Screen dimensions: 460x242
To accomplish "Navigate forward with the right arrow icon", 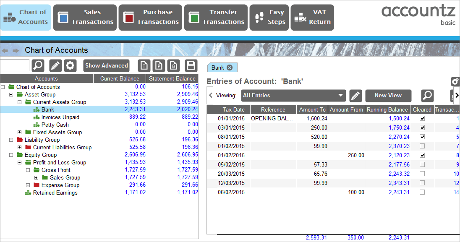I will tap(16, 51).
